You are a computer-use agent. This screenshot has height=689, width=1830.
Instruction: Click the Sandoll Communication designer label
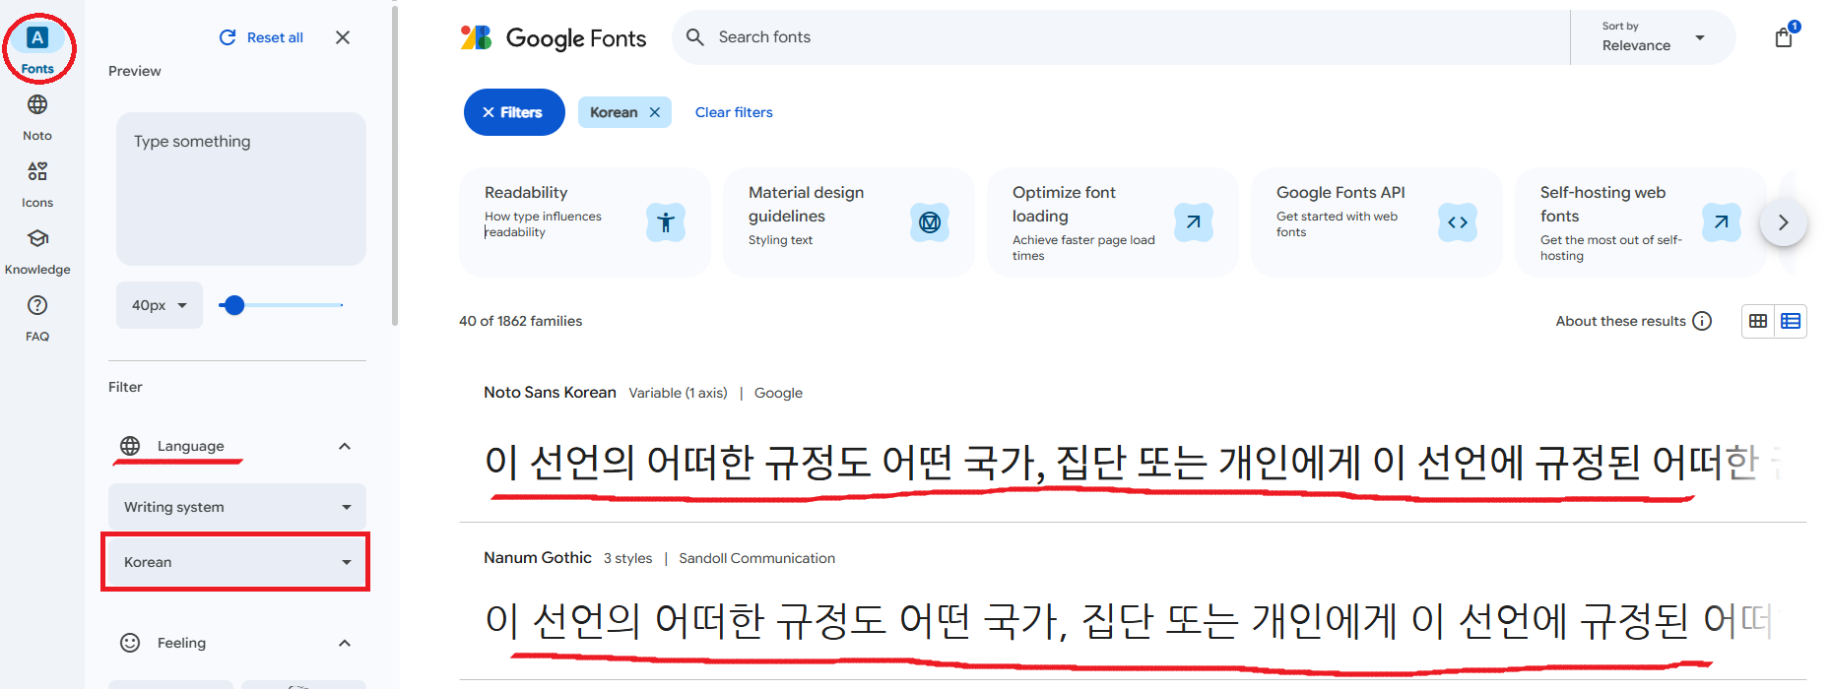[756, 558]
